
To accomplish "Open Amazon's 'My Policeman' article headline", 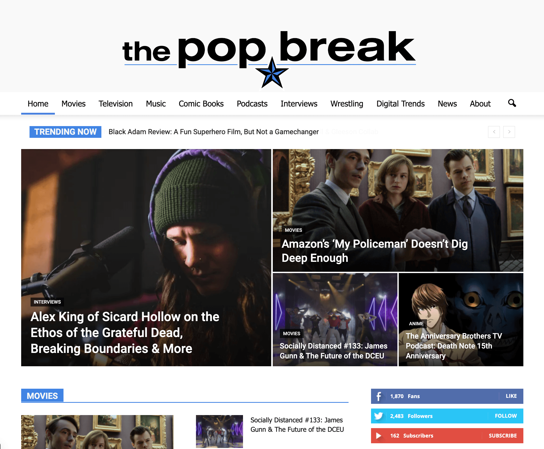I will pos(374,251).
